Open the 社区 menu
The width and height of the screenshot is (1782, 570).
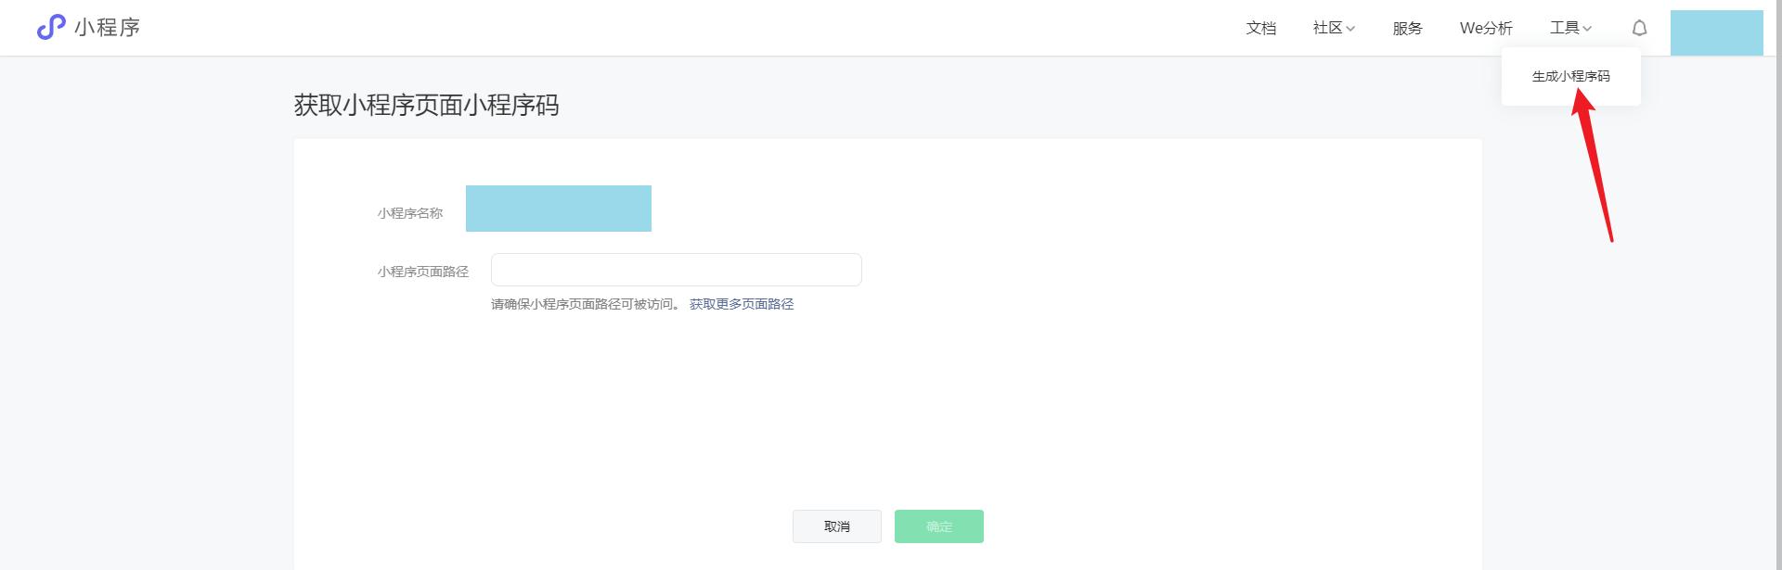(1327, 28)
